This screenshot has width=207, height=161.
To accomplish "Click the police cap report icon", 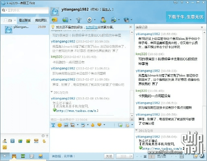I will tap(126, 20).
